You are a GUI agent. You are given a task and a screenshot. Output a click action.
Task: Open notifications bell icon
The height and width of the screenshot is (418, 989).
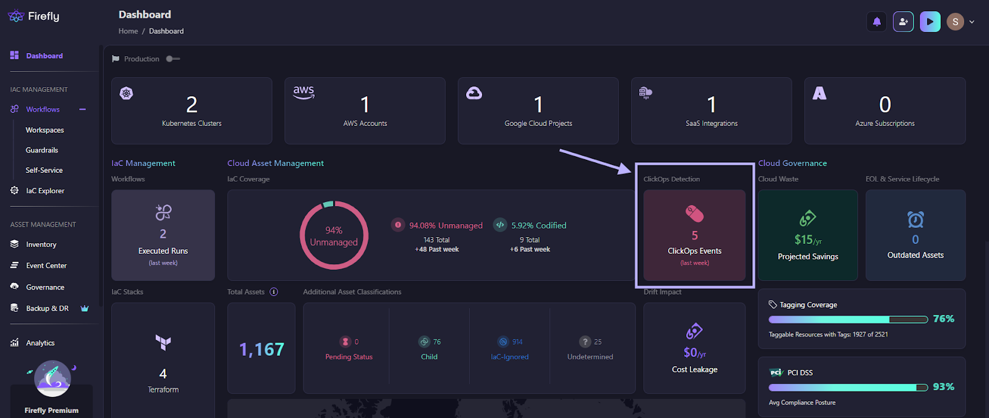(877, 22)
